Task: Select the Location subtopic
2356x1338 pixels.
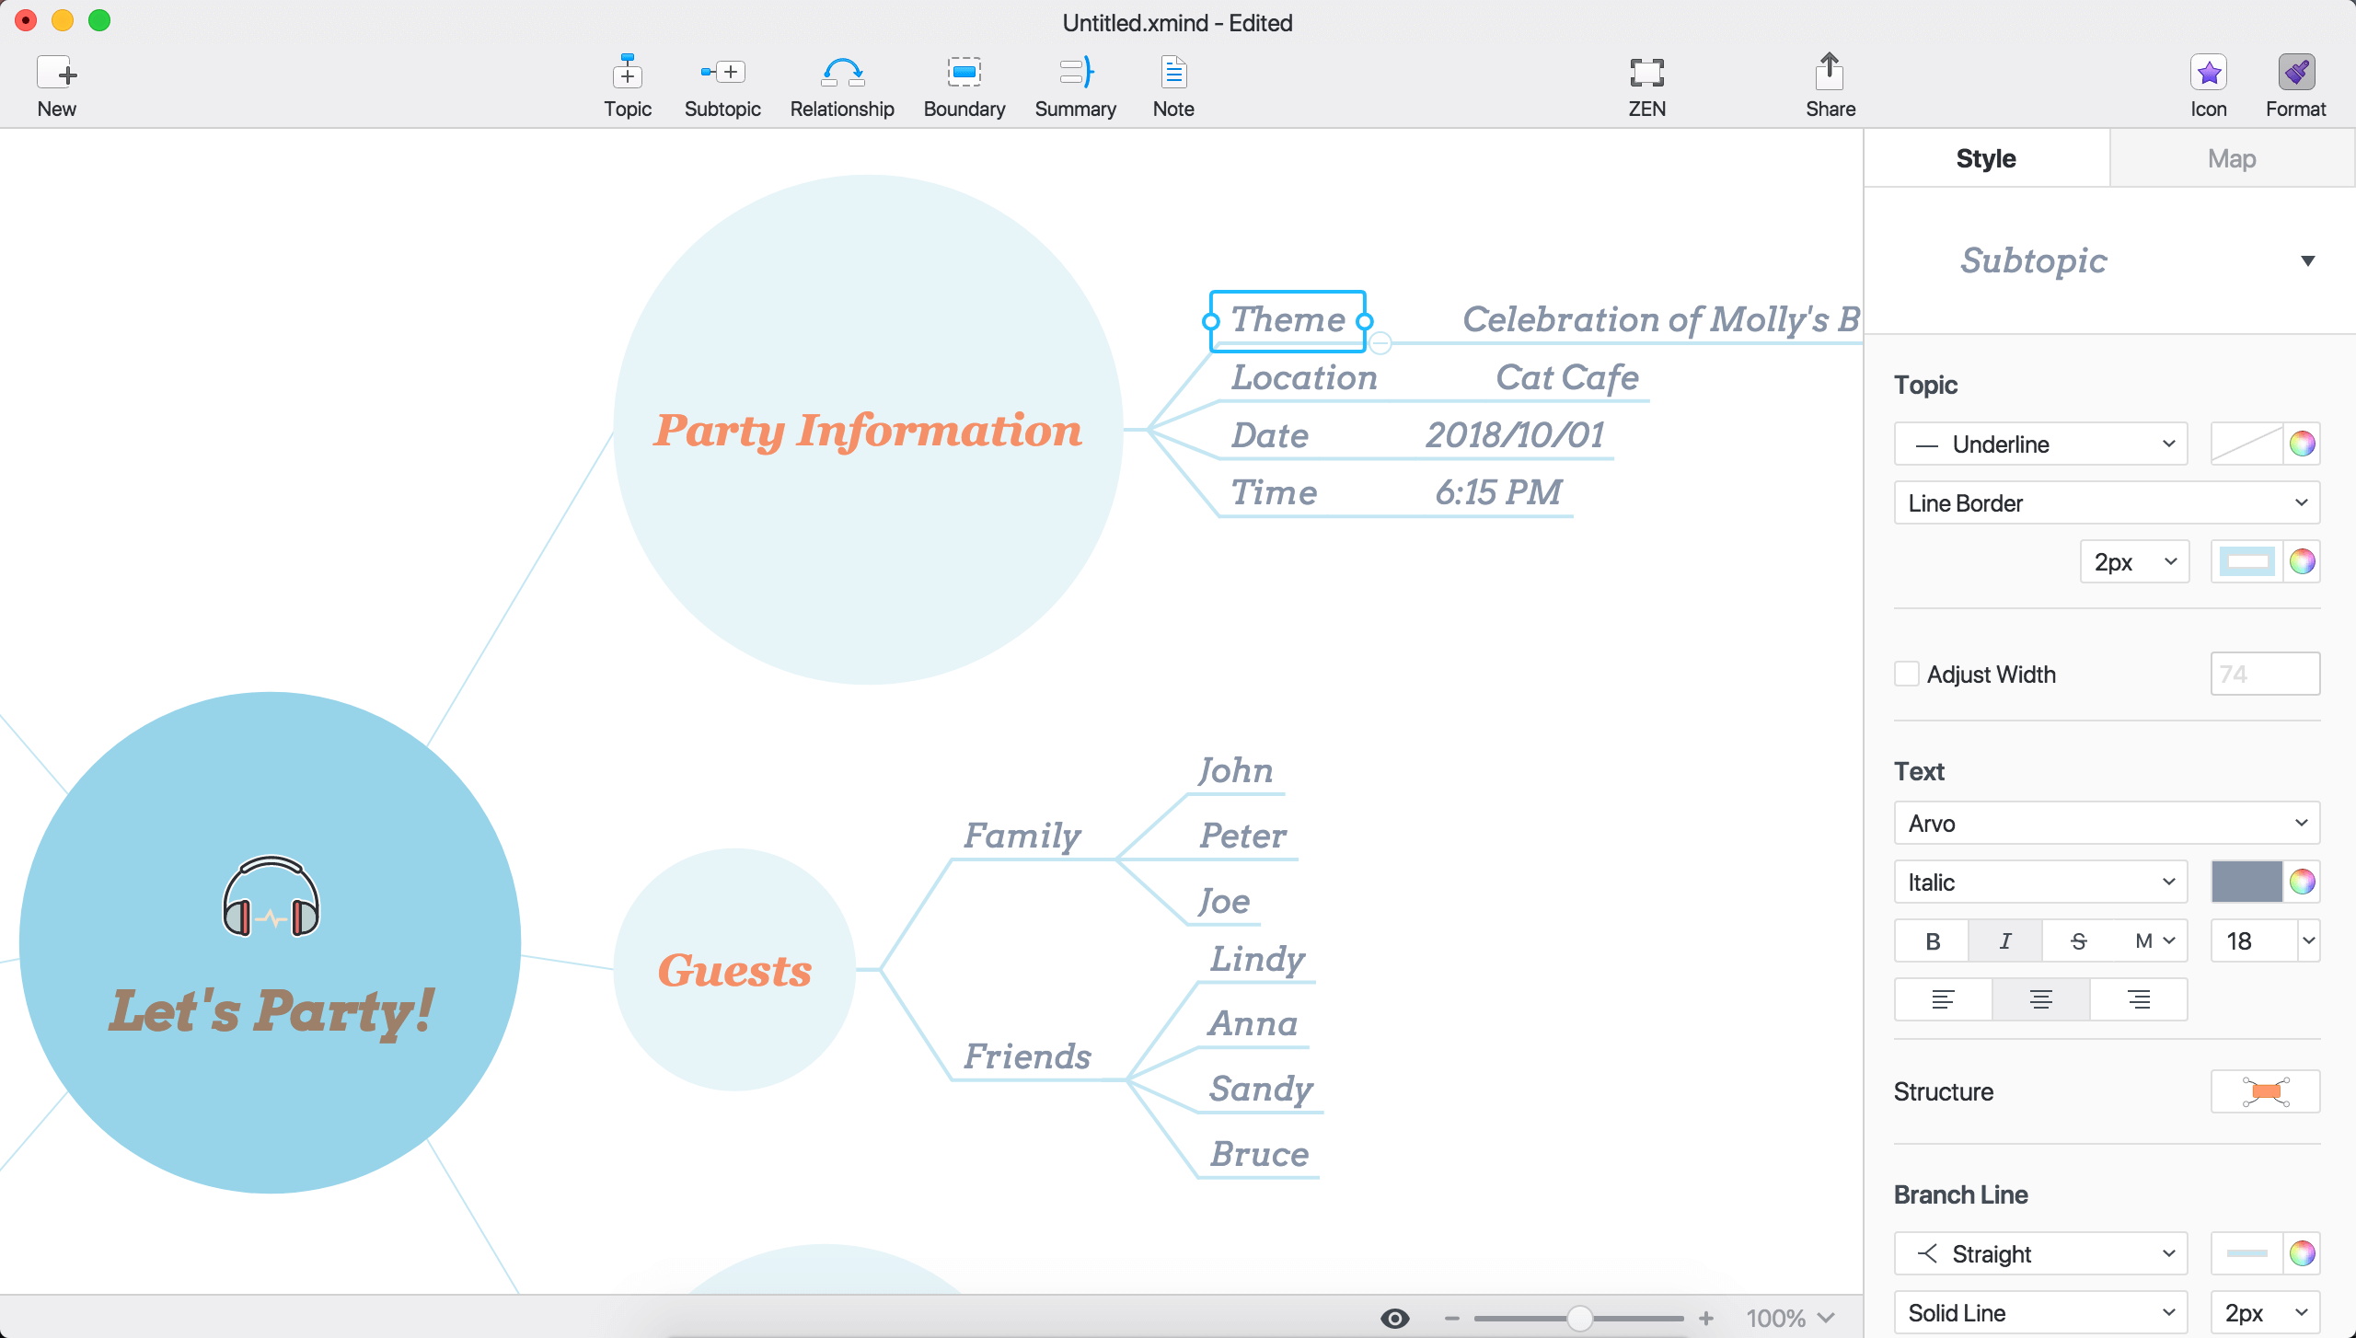Action: coord(1304,377)
